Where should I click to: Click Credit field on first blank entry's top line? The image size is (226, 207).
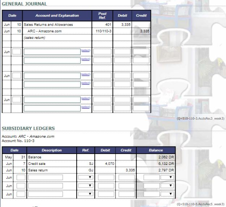point(141,51)
